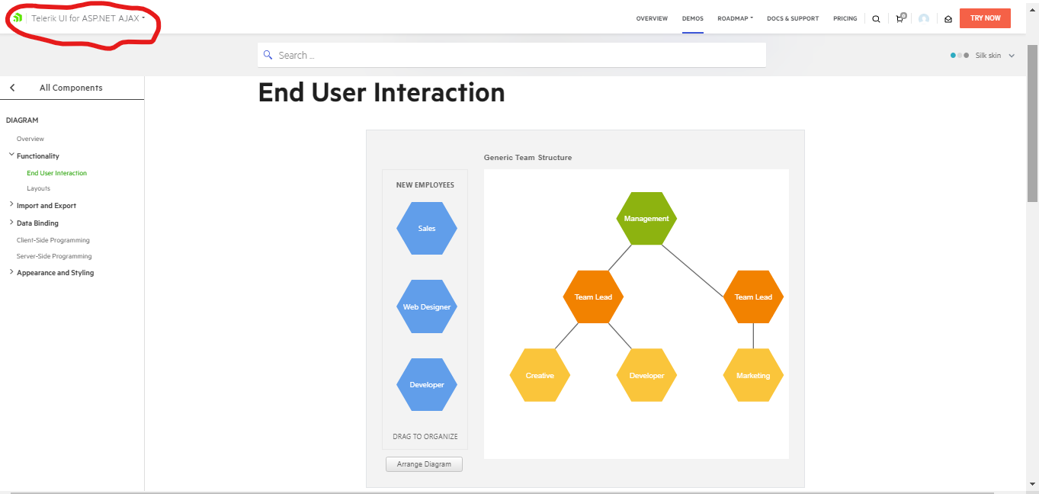This screenshot has width=1039, height=494.
Task: Open the Telerik UI for ASP.NET AJAX dropdown
Action: pos(88,18)
